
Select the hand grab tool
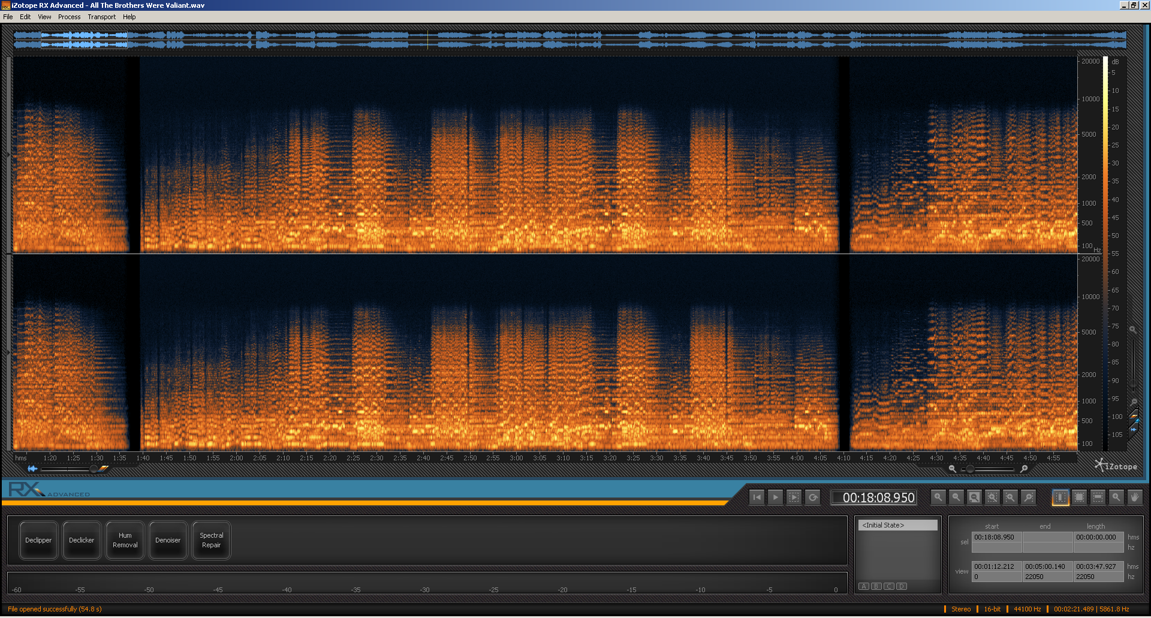[x=1134, y=498]
